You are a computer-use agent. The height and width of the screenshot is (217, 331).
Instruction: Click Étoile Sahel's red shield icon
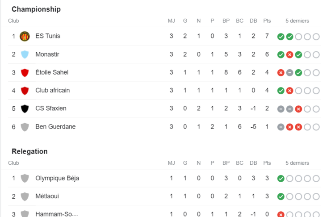pos(25,73)
